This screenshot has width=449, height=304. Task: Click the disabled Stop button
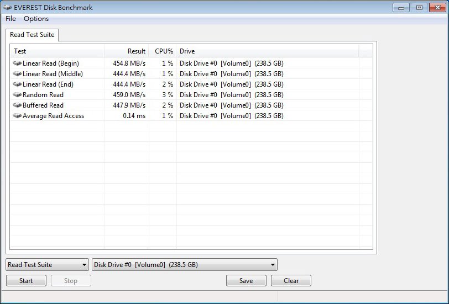71,281
